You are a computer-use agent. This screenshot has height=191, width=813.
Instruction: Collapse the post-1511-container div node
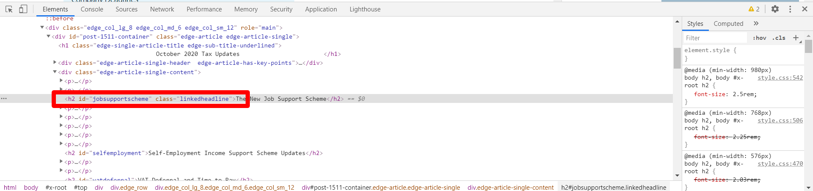pyautogui.click(x=48, y=36)
